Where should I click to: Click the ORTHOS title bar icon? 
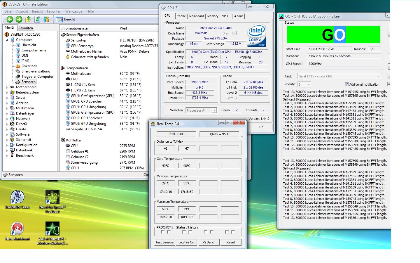(x=281, y=16)
